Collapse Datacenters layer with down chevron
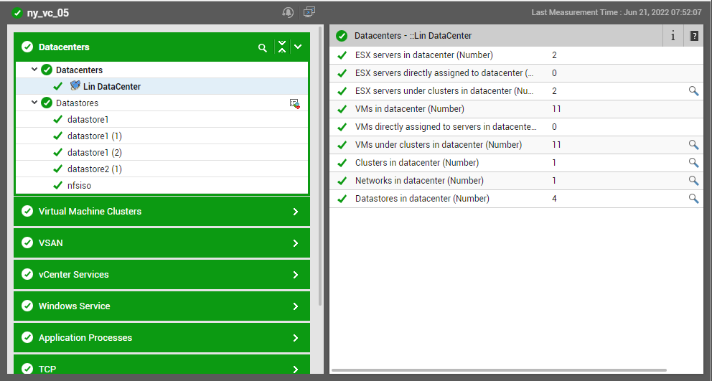 [x=298, y=47]
